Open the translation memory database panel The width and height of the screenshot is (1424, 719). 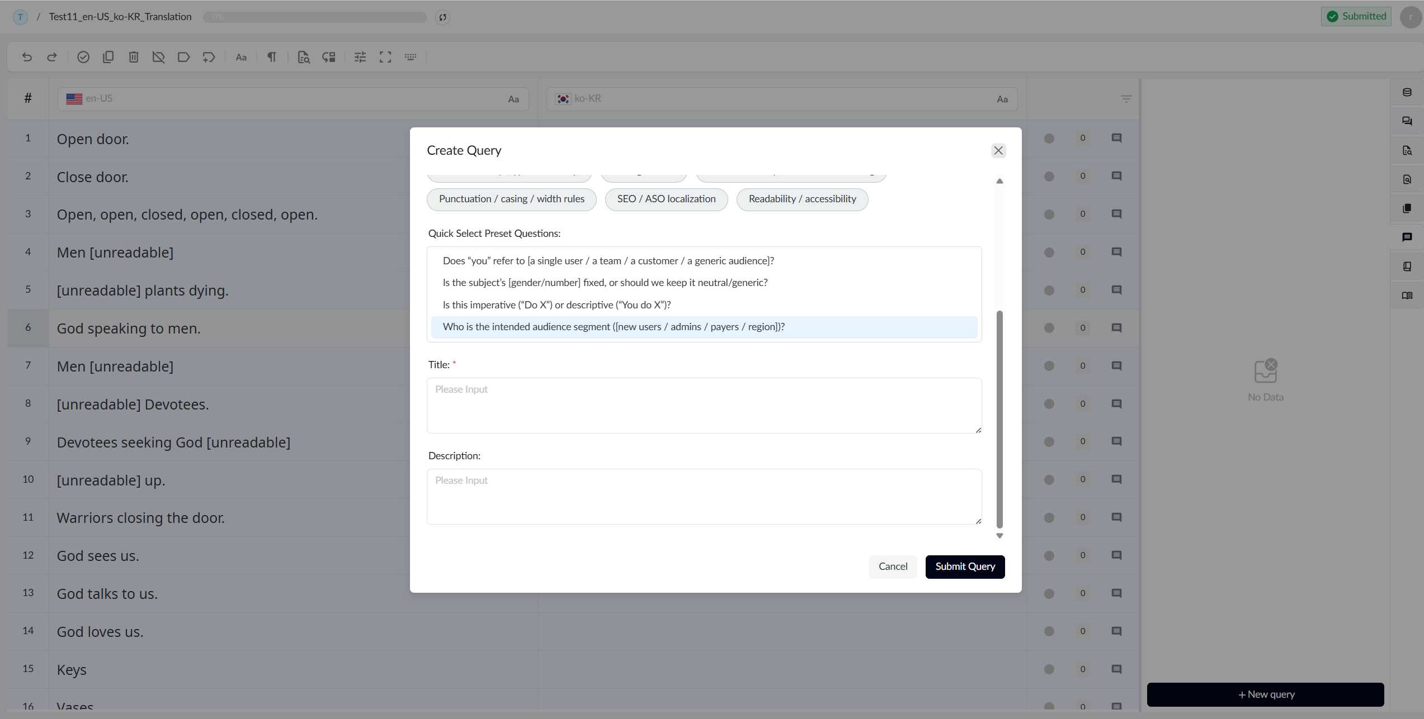pyautogui.click(x=1407, y=92)
